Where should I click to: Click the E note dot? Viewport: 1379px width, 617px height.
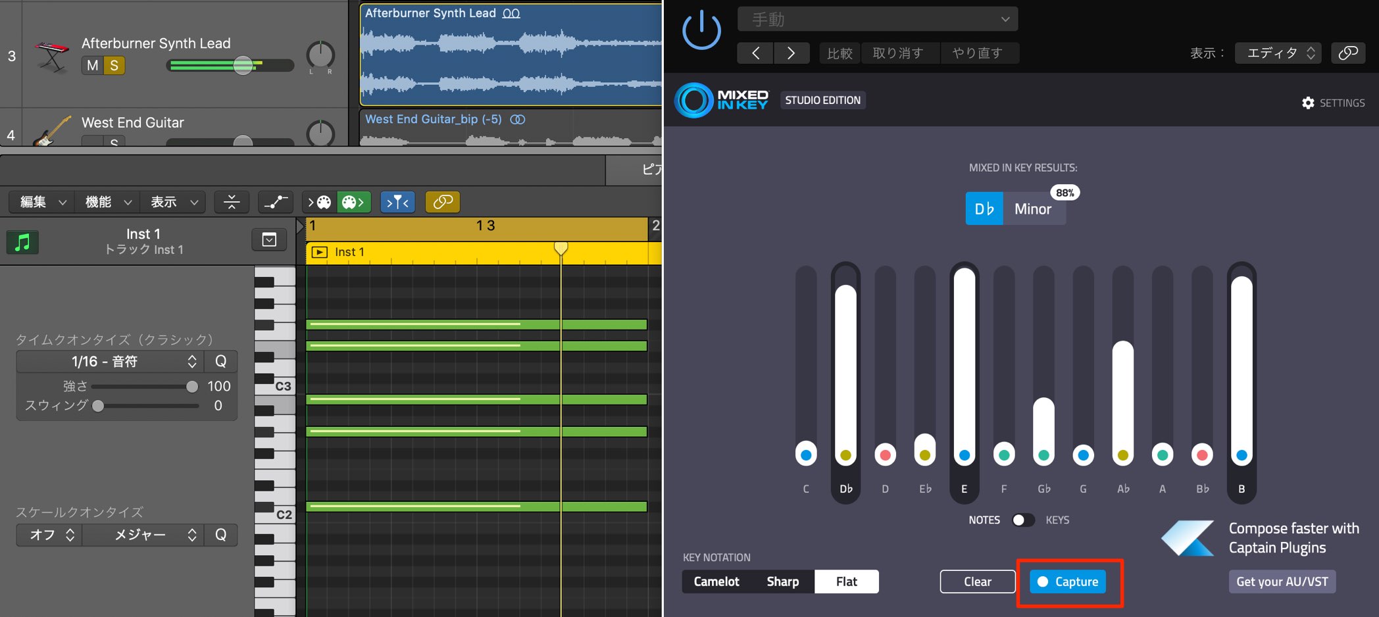965,455
